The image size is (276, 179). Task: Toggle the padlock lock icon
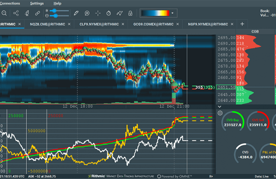130,13
